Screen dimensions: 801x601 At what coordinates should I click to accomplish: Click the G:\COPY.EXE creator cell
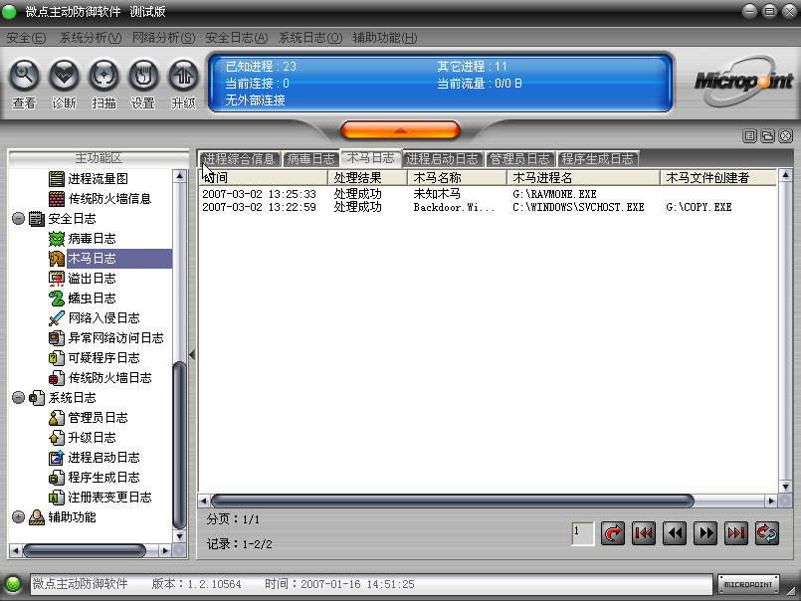(699, 207)
